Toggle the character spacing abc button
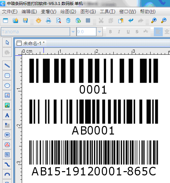This screenshot has height=183, width=170. pos(146,32)
